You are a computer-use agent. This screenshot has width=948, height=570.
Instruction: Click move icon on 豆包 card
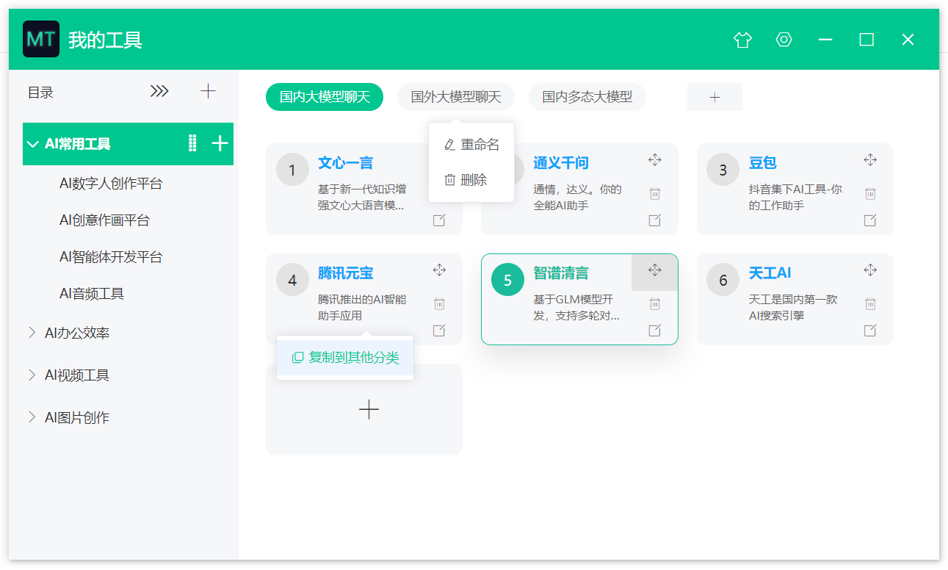pos(870,160)
